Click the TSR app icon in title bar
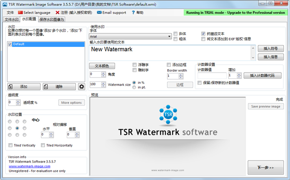290x180 pixels. point(5,4)
